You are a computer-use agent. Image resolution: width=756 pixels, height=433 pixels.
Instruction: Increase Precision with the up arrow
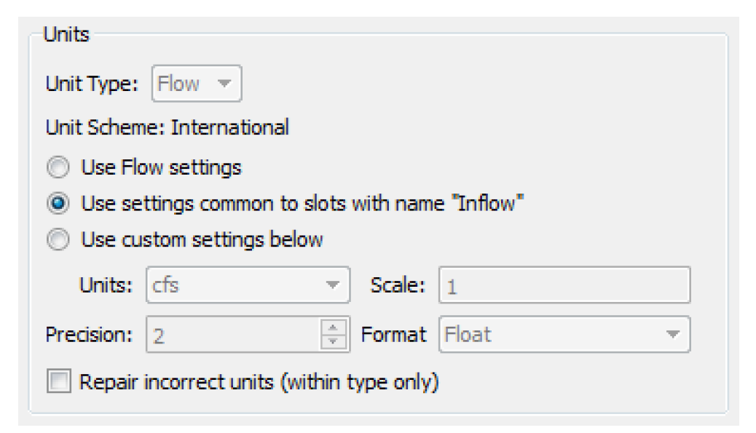[334, 327]
